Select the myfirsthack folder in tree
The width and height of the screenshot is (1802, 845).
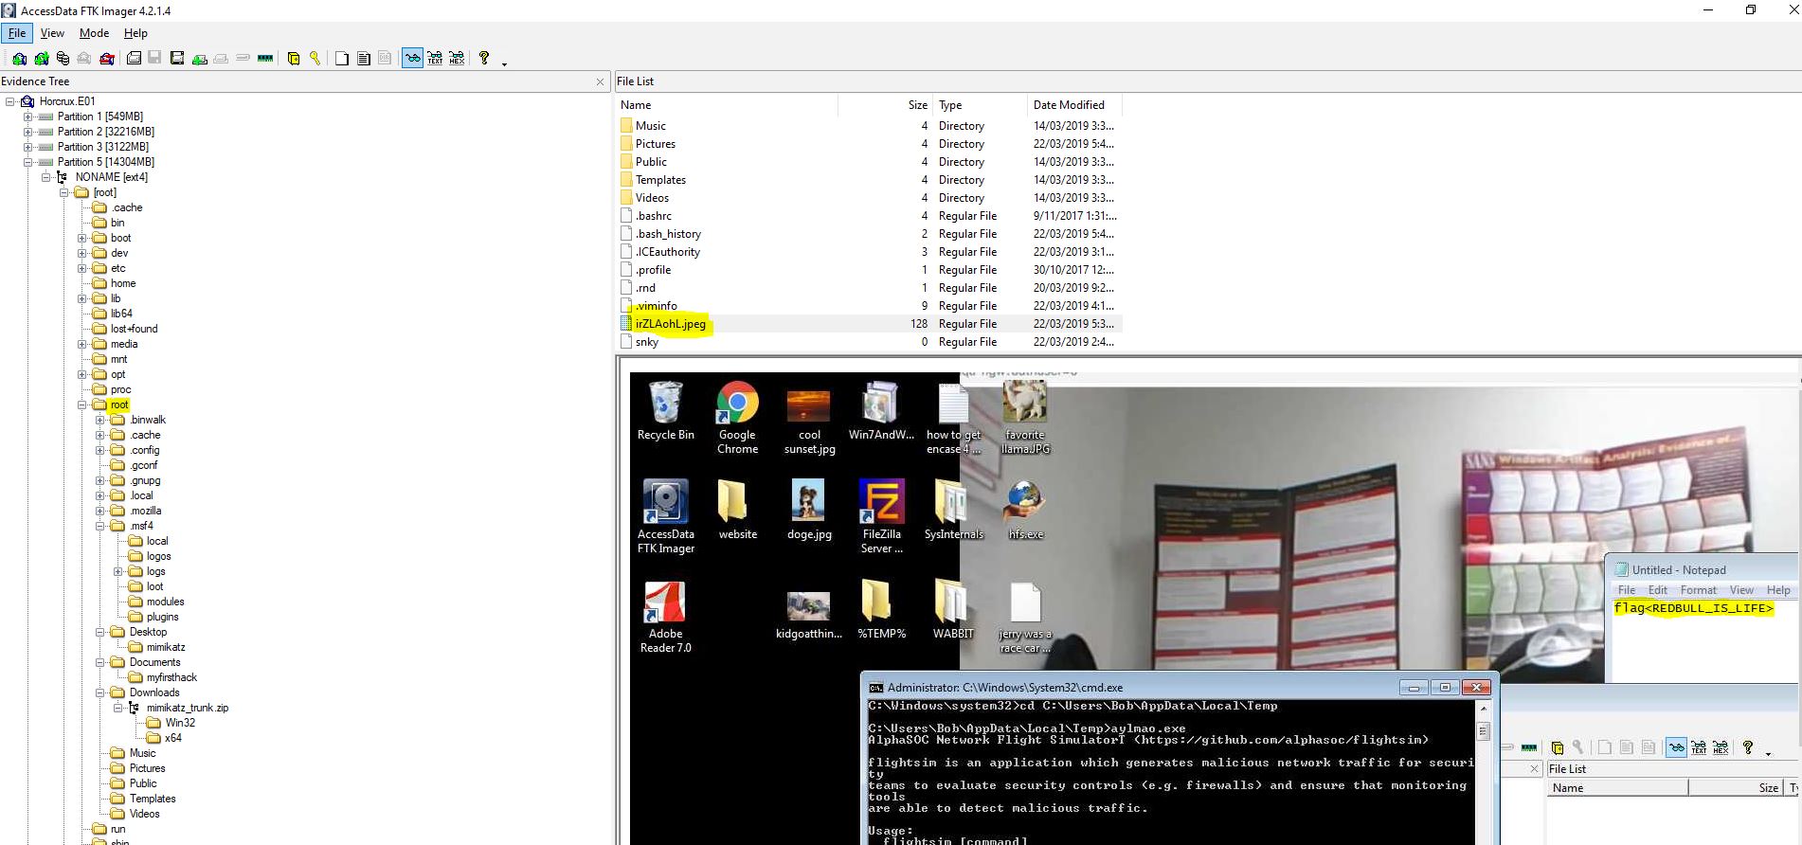171,677
